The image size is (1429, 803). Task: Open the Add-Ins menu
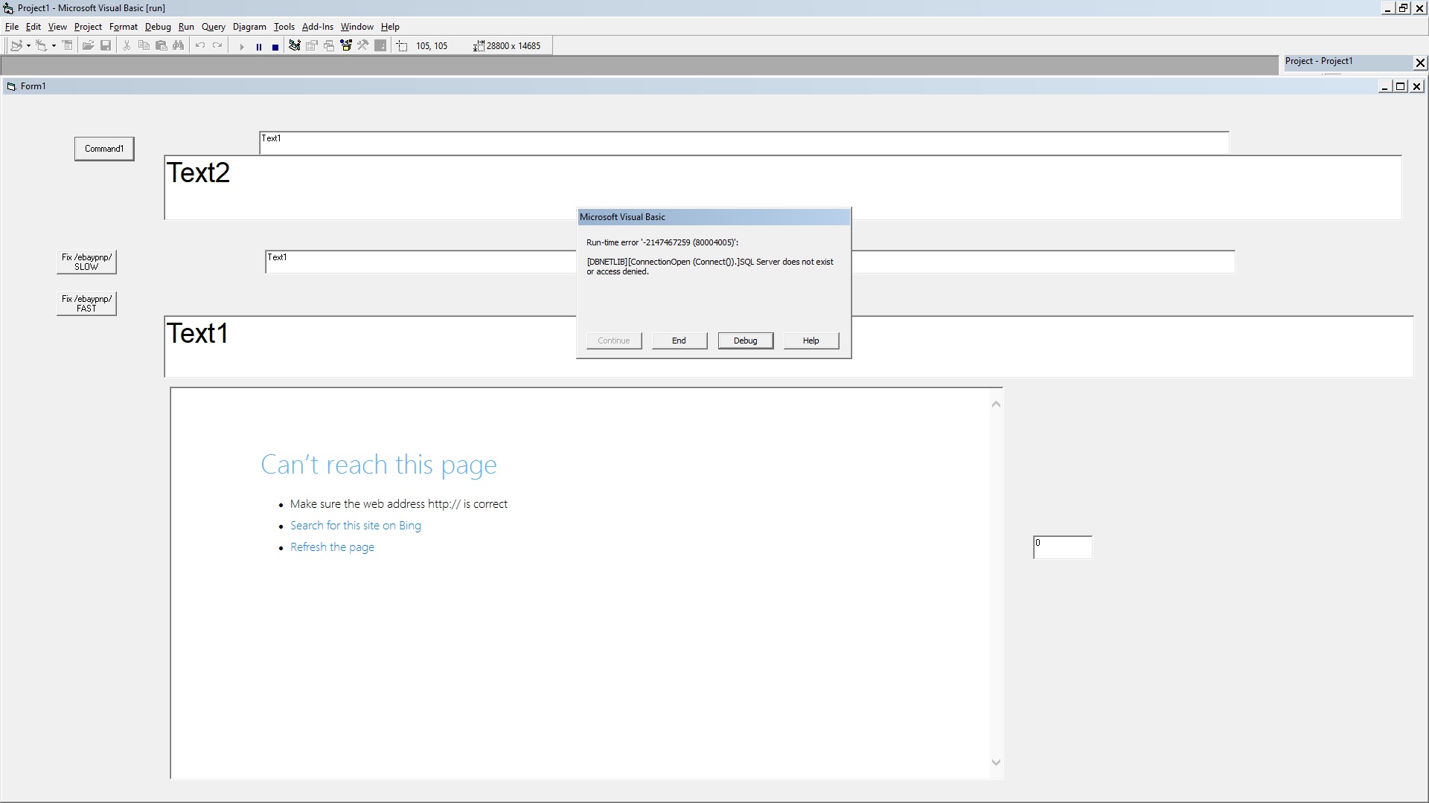coord(318,27)
